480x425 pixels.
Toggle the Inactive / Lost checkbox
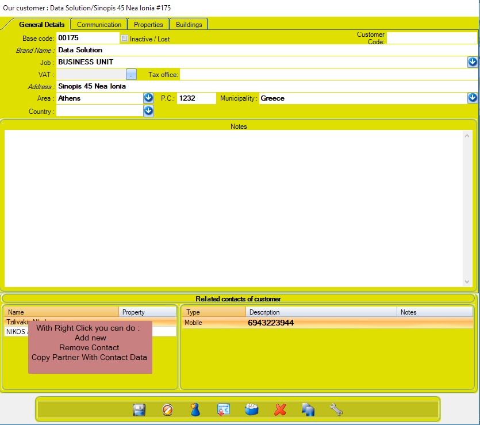[x=125, y=39]
